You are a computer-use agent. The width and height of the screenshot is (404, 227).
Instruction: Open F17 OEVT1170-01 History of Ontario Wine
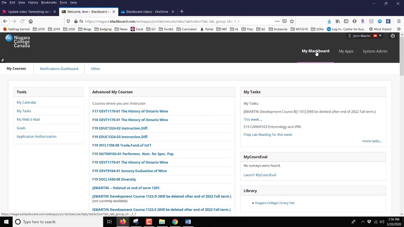pos(130,111)
